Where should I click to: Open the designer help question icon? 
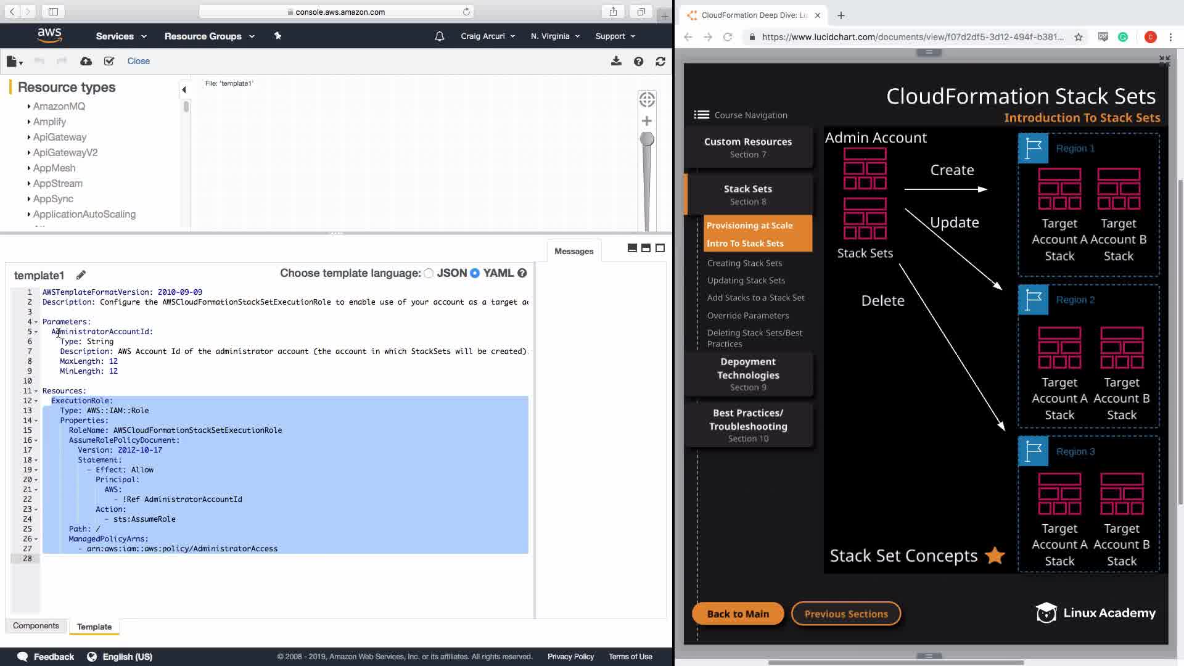pos(638,61)
